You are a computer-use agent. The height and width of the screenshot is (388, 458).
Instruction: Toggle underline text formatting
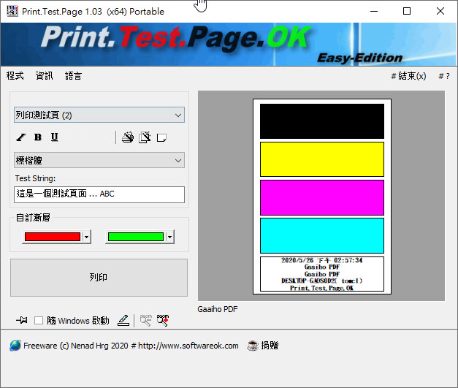point(55,137)
